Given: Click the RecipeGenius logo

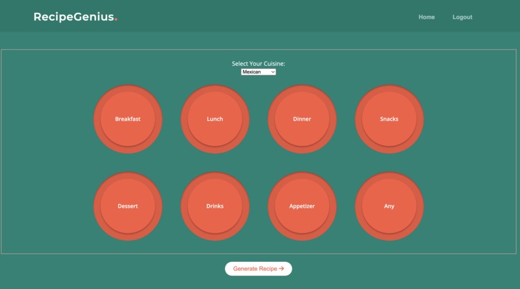Looking at the screenshot, I should [75, 17].
